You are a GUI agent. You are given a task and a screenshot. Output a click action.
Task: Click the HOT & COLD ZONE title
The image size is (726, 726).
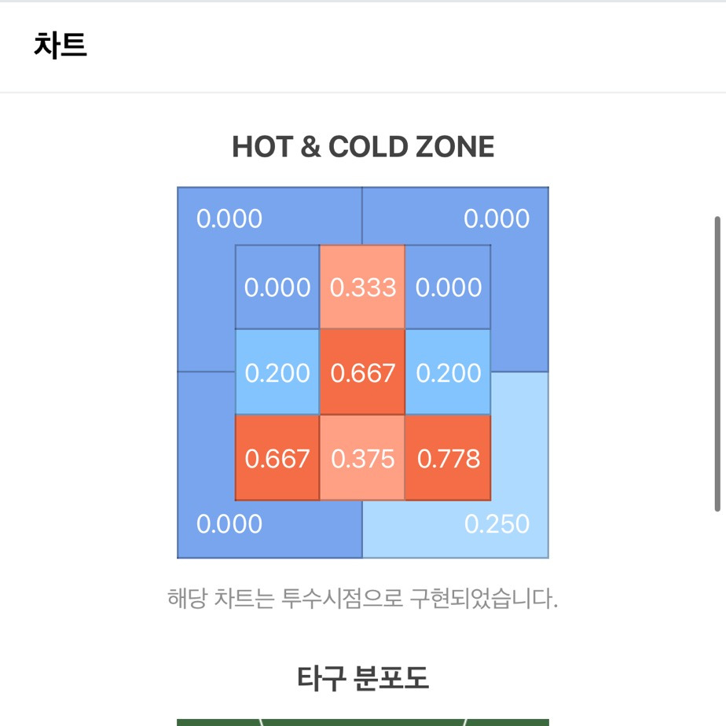(363, 147)
